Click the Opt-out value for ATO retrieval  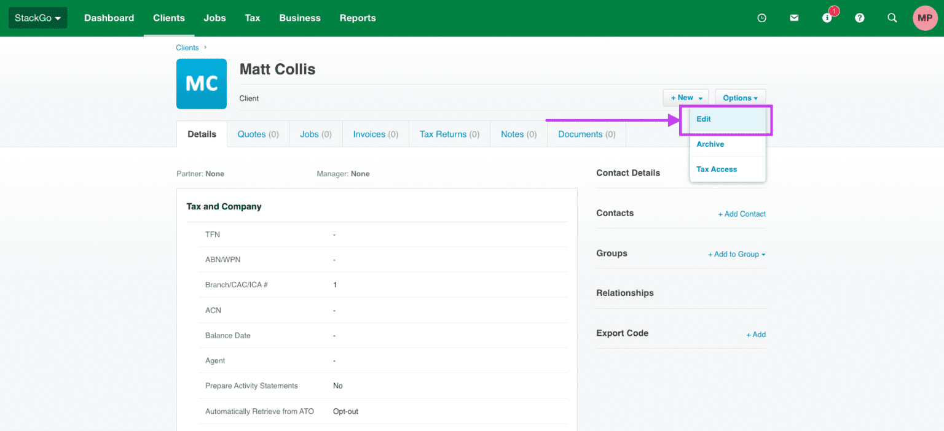pos(345,411)
